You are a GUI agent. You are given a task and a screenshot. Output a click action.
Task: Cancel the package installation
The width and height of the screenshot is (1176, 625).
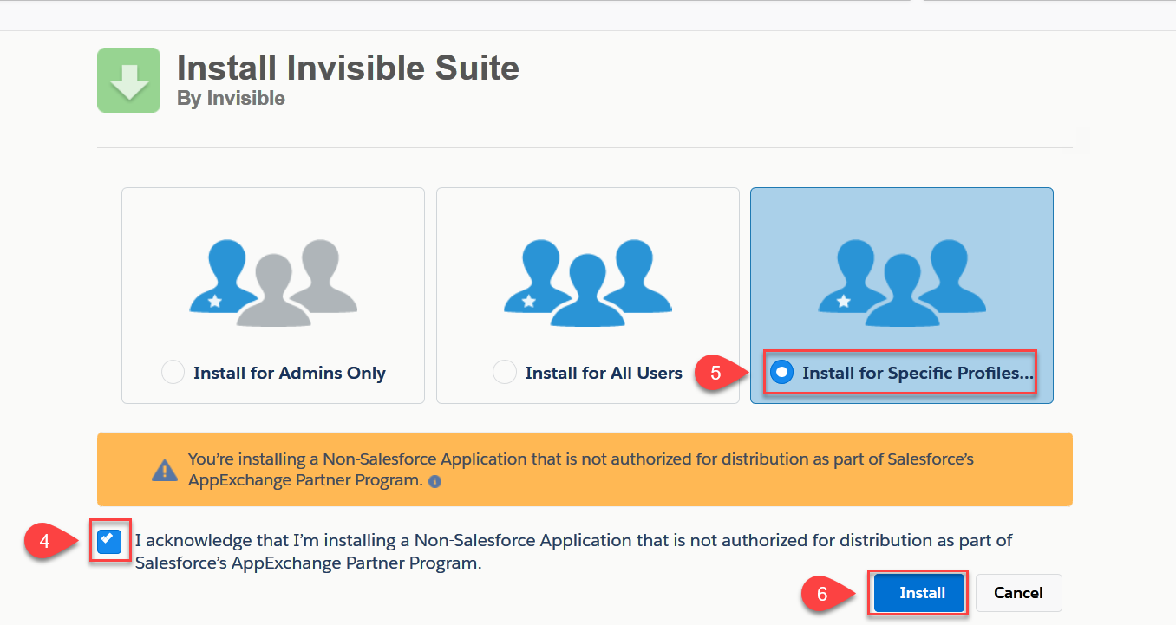tap(1018, 593)
